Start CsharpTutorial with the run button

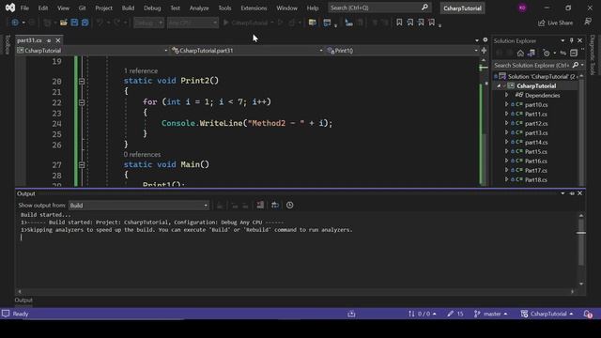pos(245,23)
